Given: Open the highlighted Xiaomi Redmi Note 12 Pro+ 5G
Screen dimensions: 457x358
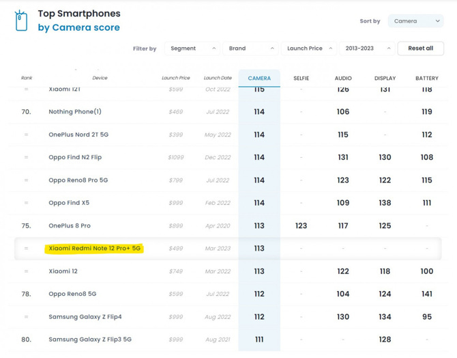Looking at the screenshot, I should click(95, 249).
